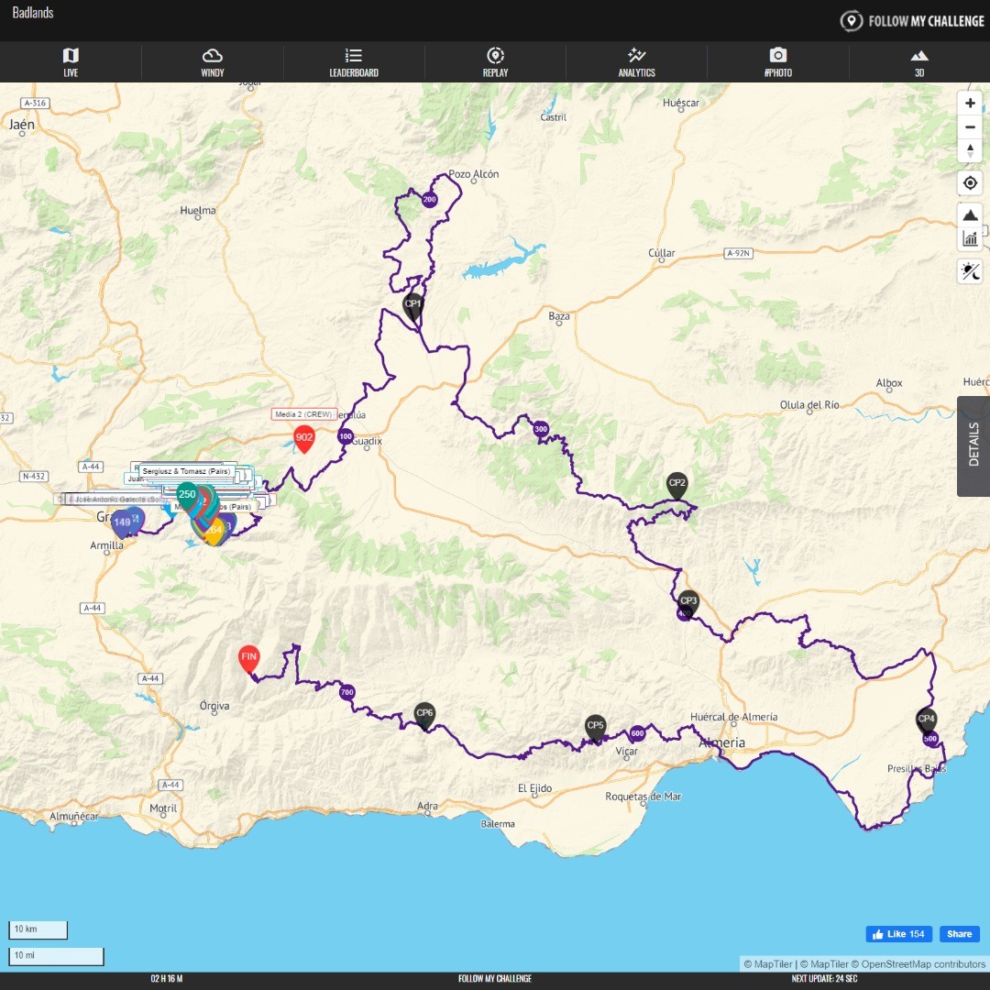This screenshot has height=990, width=990.
Task: Open FOLLOW MY CHALLENGE branding menu
Action: [913, 20]
